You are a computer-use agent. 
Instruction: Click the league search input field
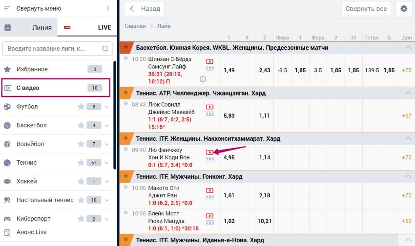58,49
